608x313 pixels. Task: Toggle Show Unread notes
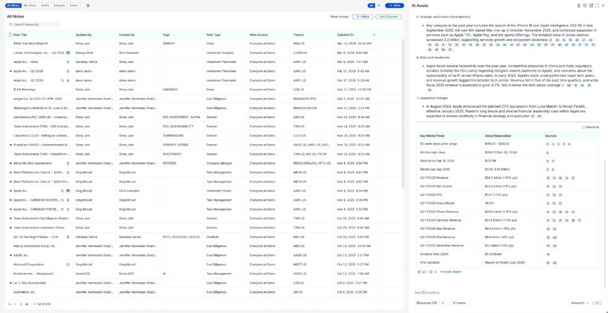[338, 17]
